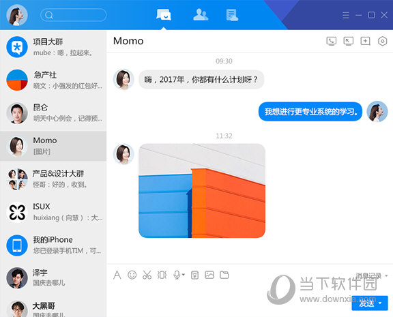393x317 pixels.
Task: Click the voice message microphone icon
Action: click(177, 275)
